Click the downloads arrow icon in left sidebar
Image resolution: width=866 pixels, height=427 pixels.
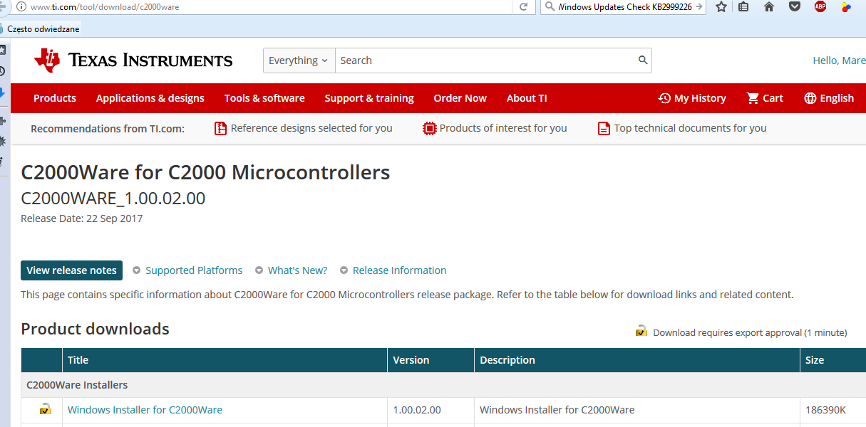(x=2, y=93)
